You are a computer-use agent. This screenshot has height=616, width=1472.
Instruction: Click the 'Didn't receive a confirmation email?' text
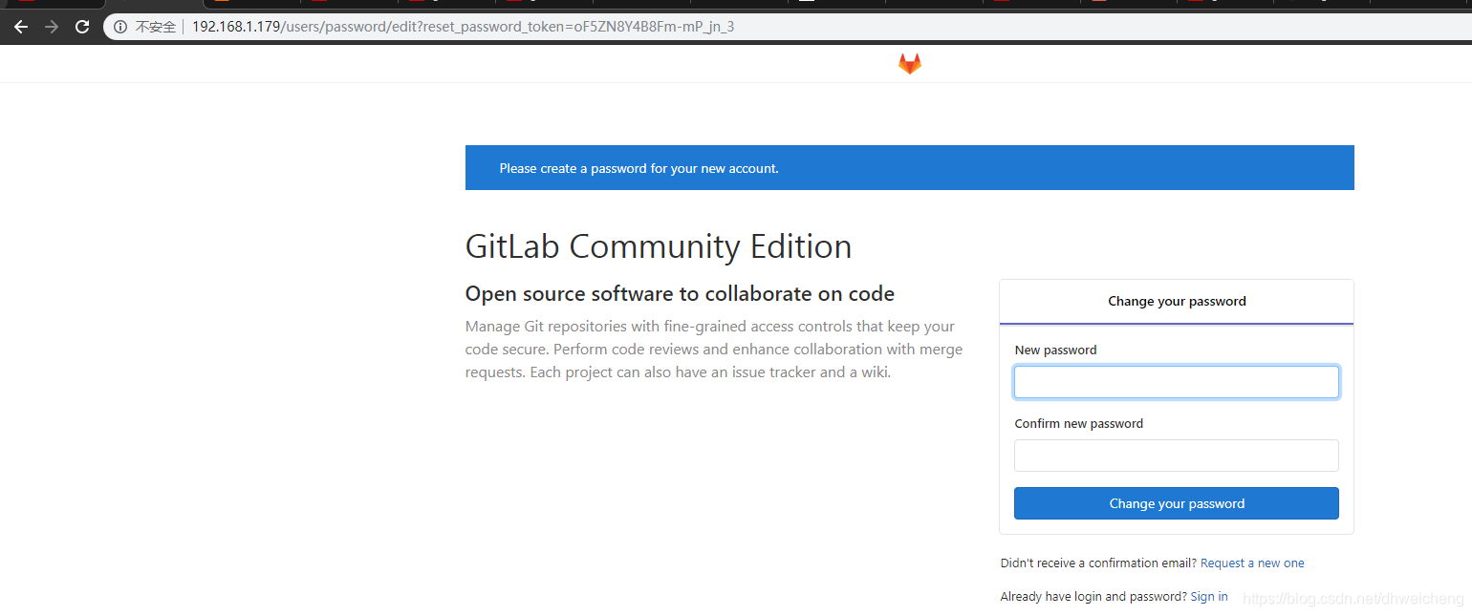point(1098,563)
